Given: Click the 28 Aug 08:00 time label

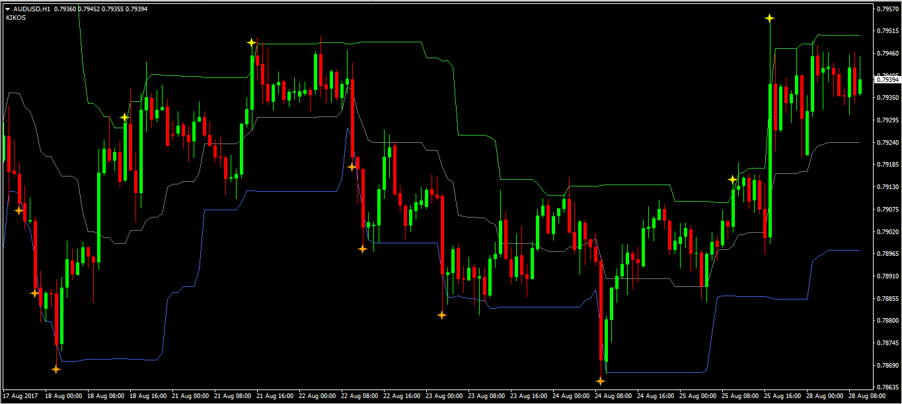Looking at the screenshot, I should click(866, 396).
